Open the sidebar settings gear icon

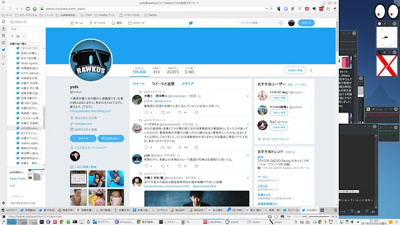pyautogui.click(x=4, y=203)
